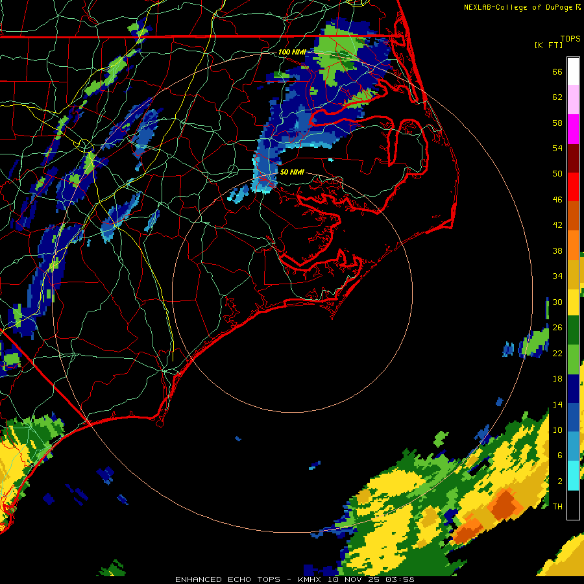Image resolution: width=584 pixels, height=584 pixels.
Task: Click the light blue legend swatch
Action: coord(573,446)
